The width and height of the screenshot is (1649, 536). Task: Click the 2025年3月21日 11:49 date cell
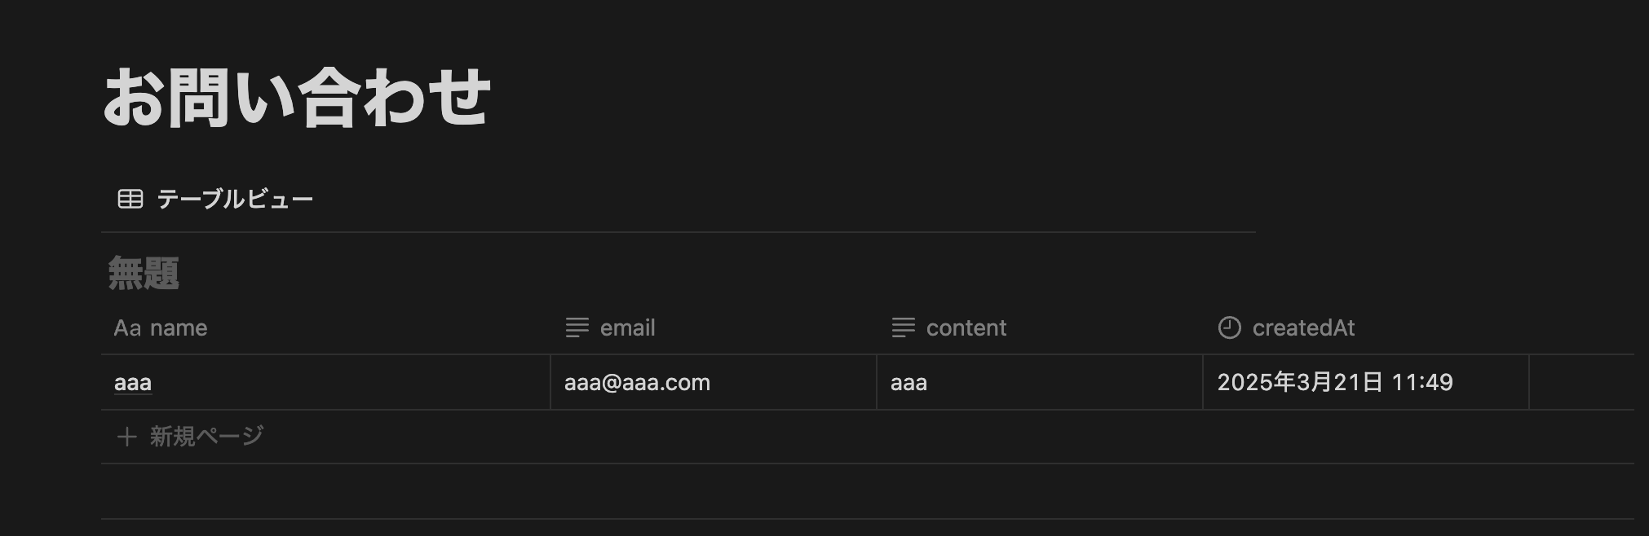tap(1335, 383)
